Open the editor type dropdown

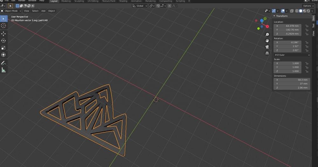tap(3, 6)
